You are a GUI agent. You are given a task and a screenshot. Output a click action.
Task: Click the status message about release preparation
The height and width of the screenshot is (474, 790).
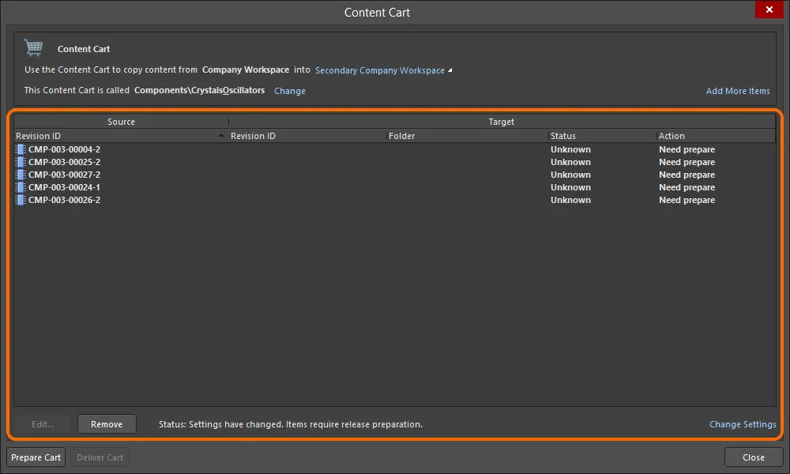(x=291, y=424)
